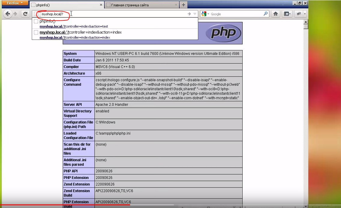Click the Windows NT USER-PC system value
Image resolution: width=341 pixels, height=208 pixels.
click(x=167, y=54)
